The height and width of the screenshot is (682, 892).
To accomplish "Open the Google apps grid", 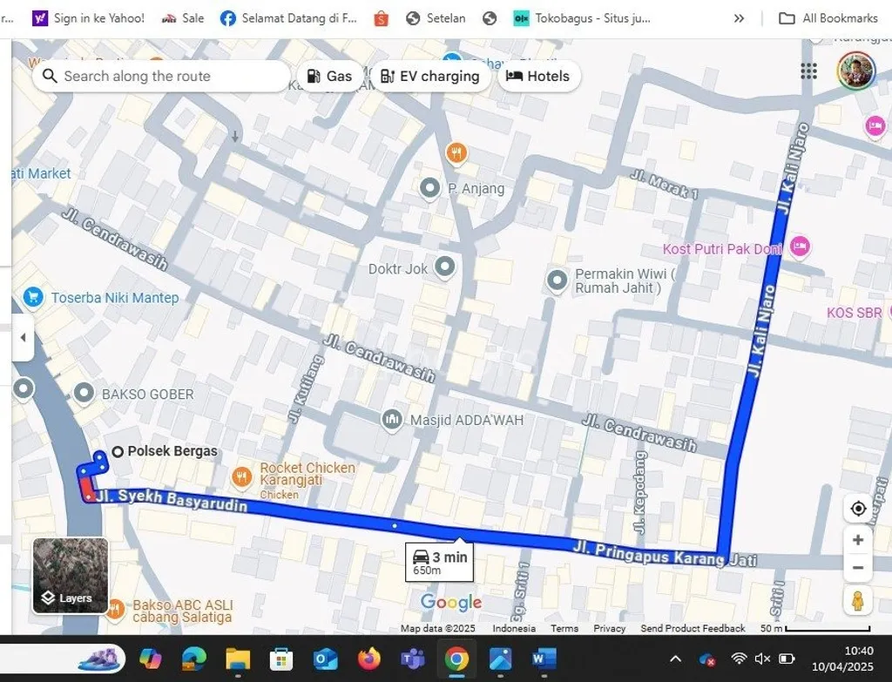I will [x=808, y=71].
